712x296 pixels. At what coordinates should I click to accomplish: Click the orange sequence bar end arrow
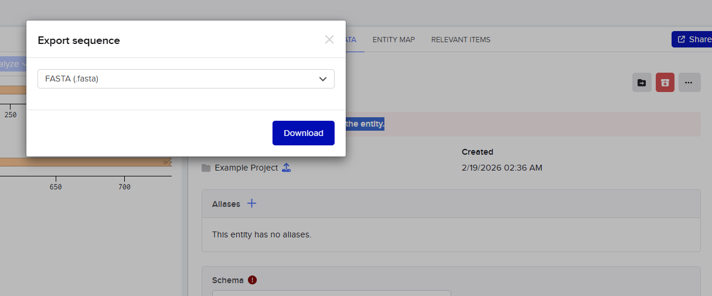pos(167,162)
